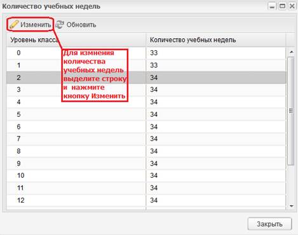Click the Изменить pencil icon
This screenshot has height=235, width=298.
[x=14, y=25]
